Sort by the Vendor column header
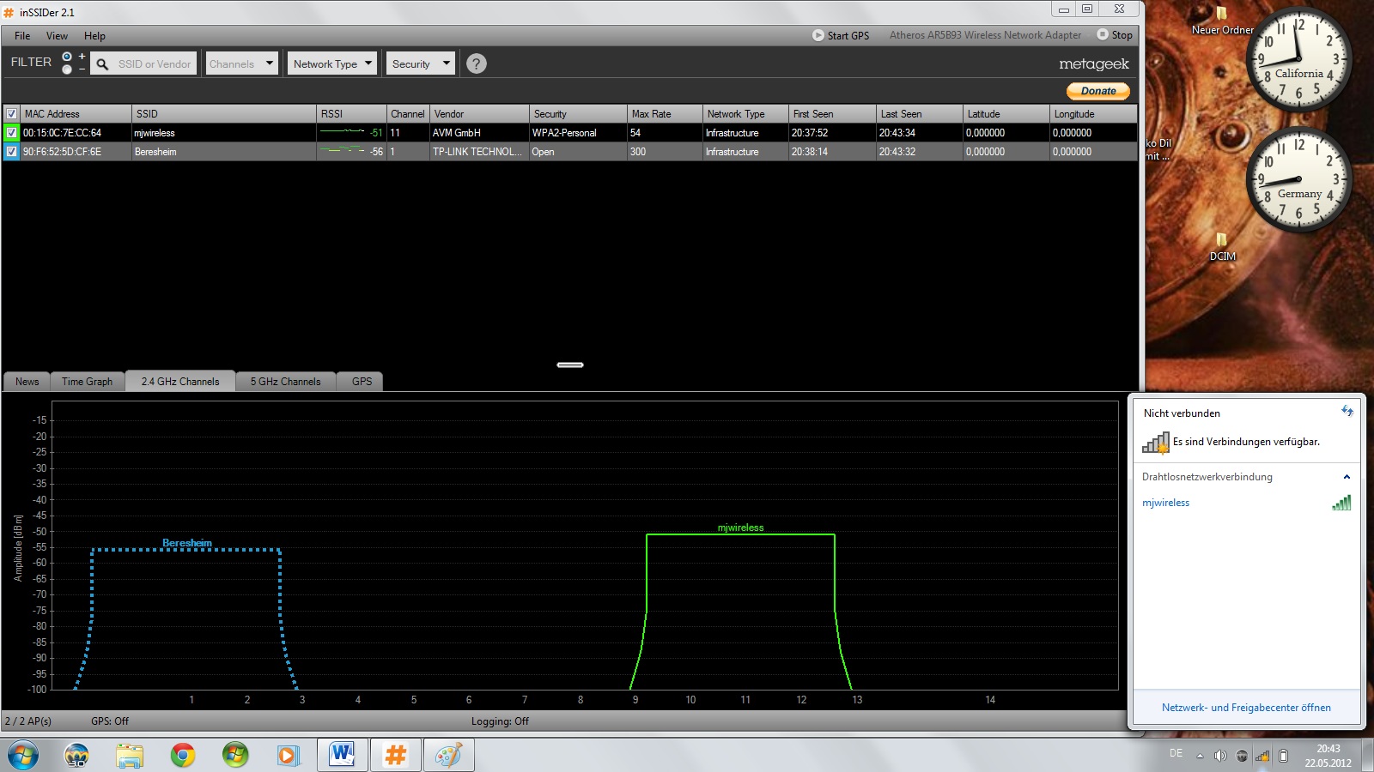 [x=479, y=114]
